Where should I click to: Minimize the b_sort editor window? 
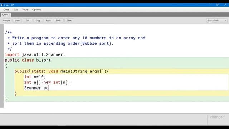click(210, 5)
